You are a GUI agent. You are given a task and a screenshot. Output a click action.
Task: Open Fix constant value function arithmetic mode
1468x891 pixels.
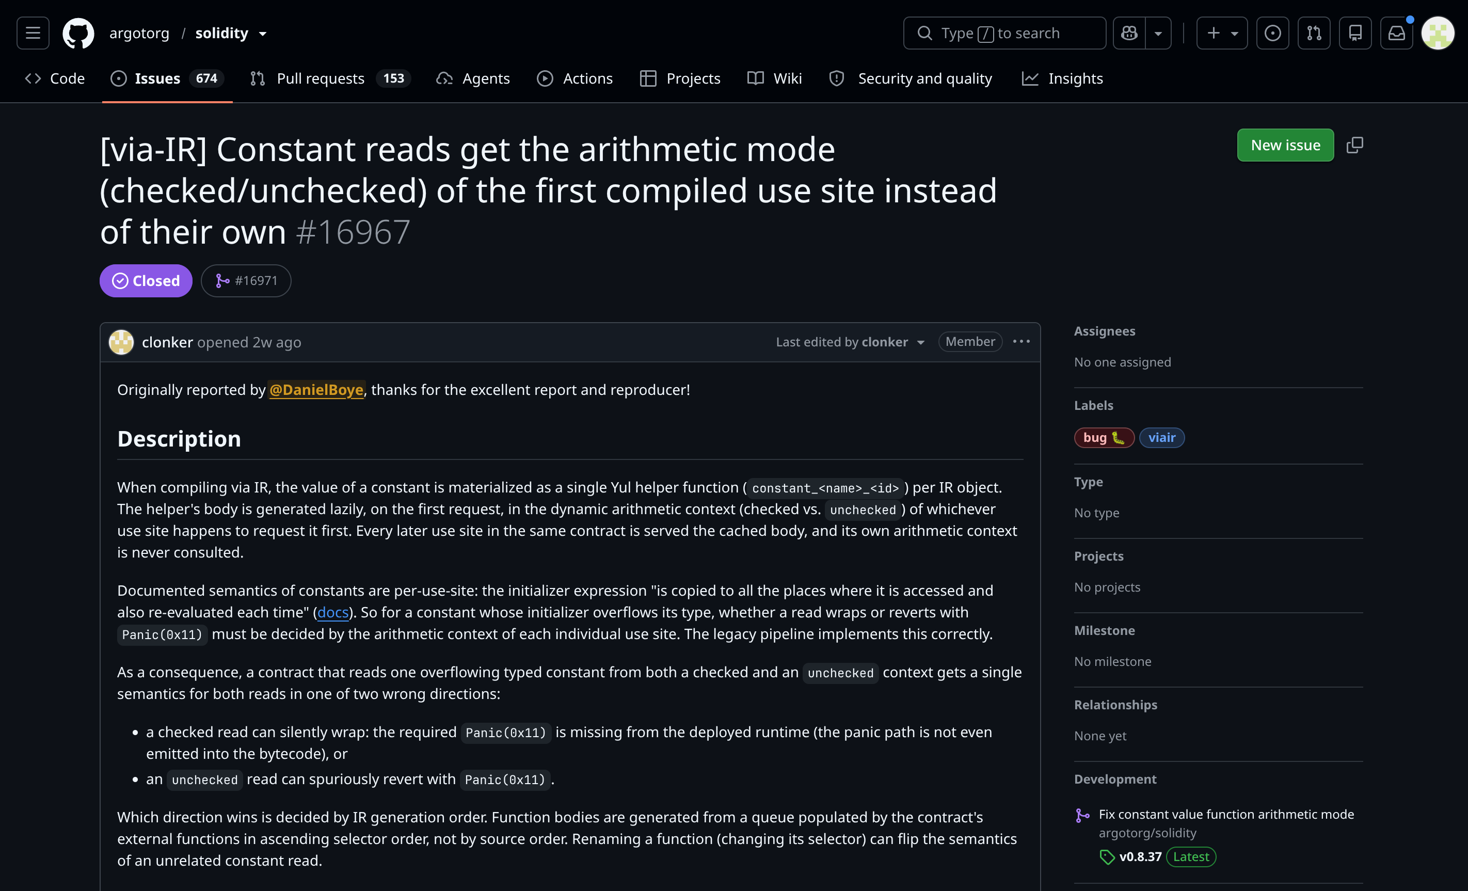(x=1226, y=814)
